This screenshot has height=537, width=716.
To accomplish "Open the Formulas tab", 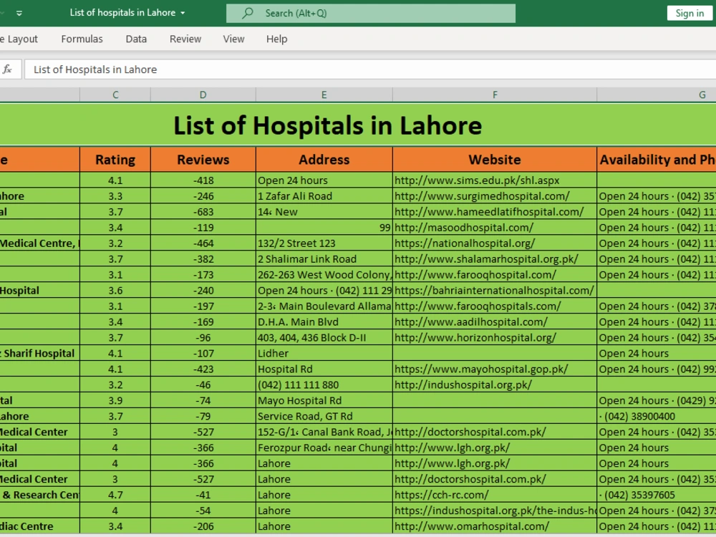I will (82, 39).
